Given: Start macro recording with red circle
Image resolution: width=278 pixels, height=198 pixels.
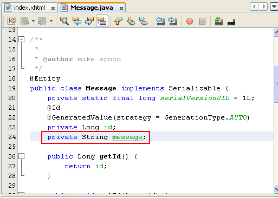Looking at the screenshot, I should pos(190,21).
